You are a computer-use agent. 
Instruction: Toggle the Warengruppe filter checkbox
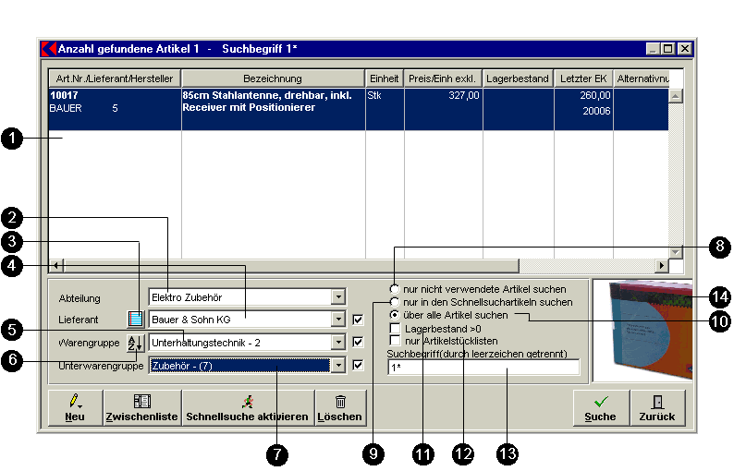[358, 343]
